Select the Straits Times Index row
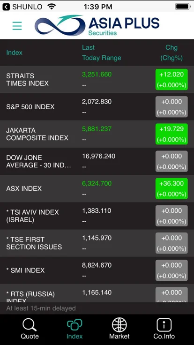Image resolution: width=194 pixels, height=345 pixels. (97, 79)
